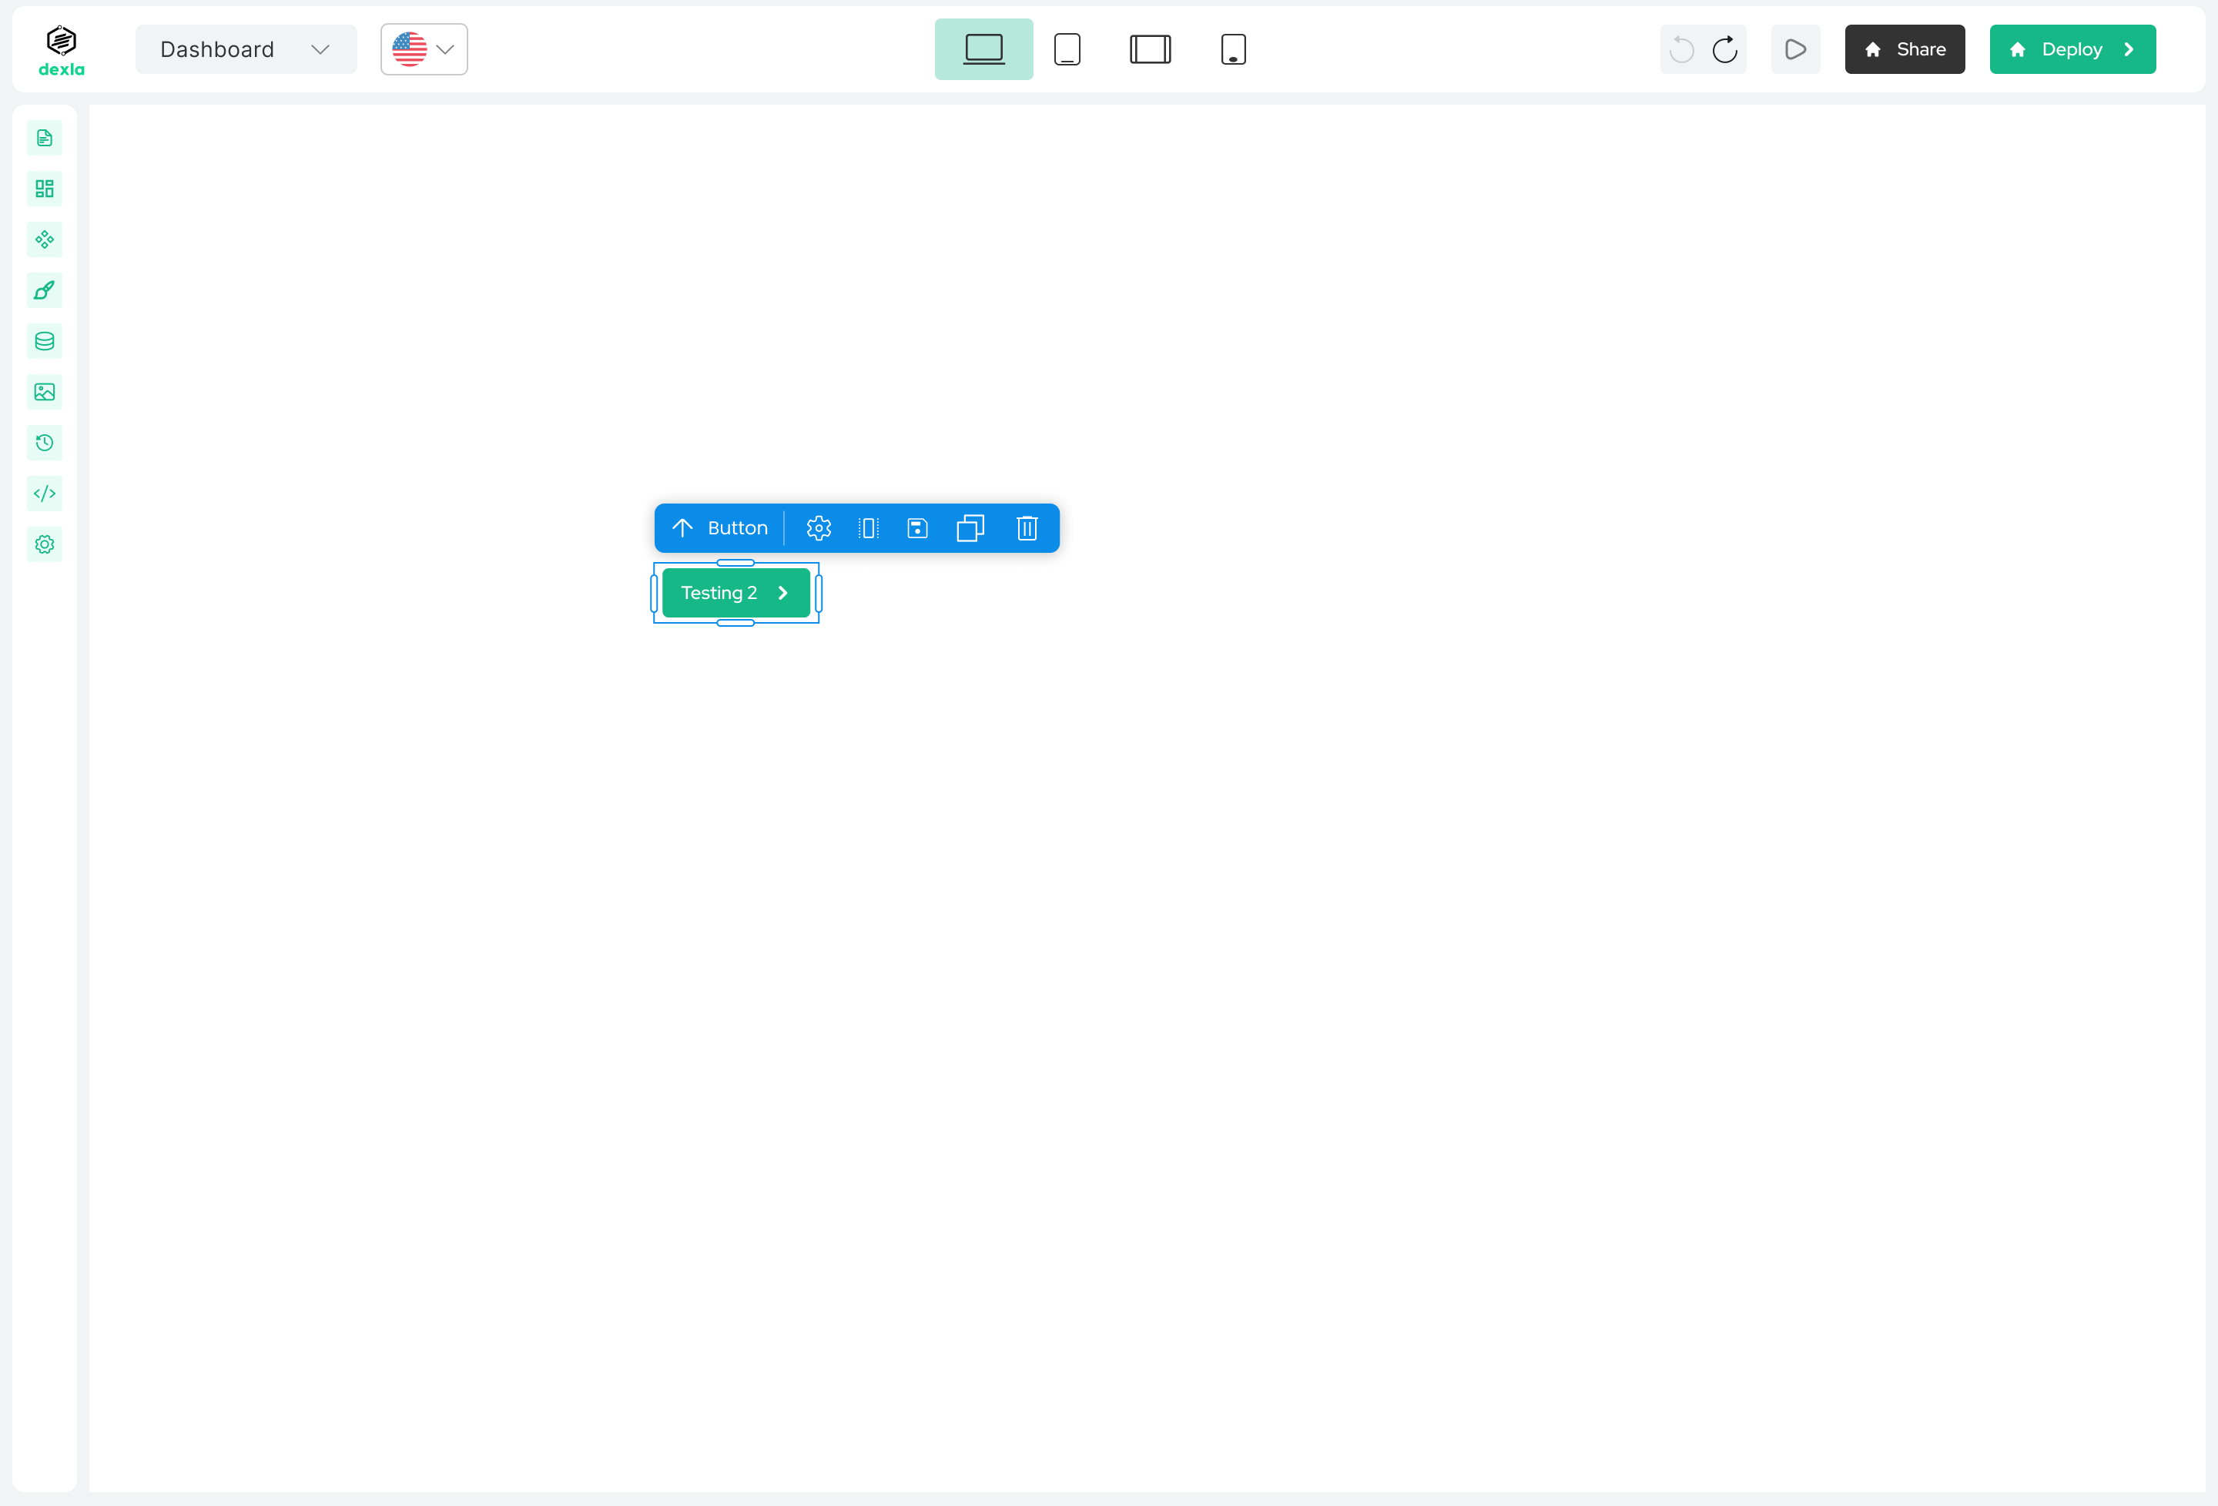2218x1506 pixels.
Task: Open the Dashboard page dropdown
Action: point(245,49)
